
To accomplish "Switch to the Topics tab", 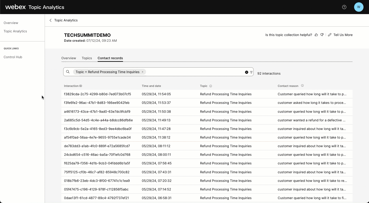I will click(x=87, y=58).
